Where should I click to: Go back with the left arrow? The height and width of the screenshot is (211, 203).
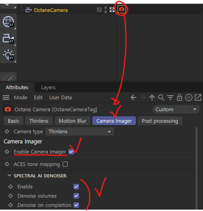(x=134, y=97)
